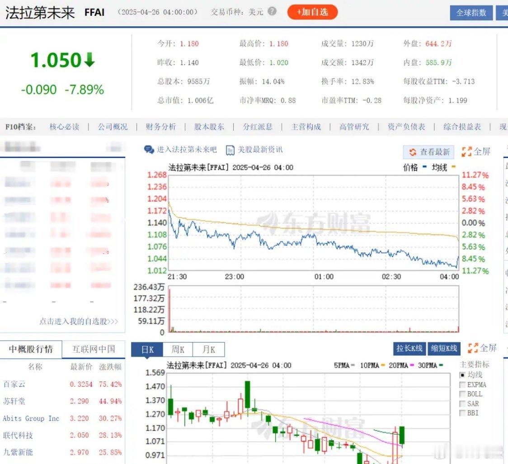
Task: Click the chat bubble icon for 进入法拉第未来吧
Action: point(149,150)
